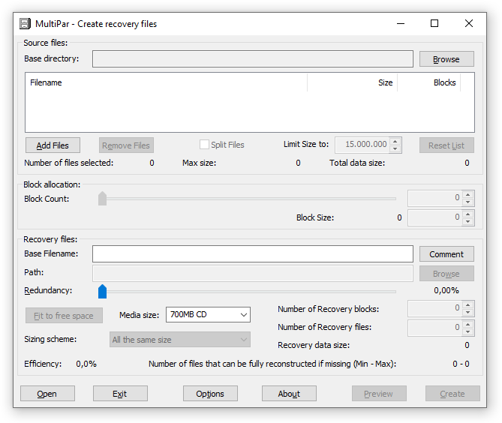This screenshot has width=502, height=423.
Task: Minimize the MultiPar window
Action: 401,24
